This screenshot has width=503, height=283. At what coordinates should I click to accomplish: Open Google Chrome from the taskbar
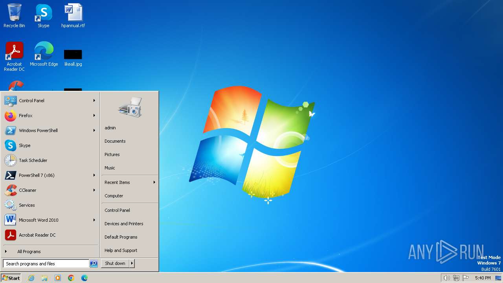click(x=71, y=278)
